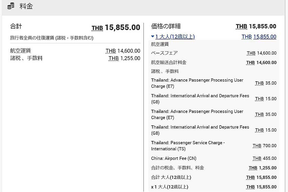Click 合計の税金、手数料、料金 total THB 1,255.00
The width and height of the screenshot is (288, 192).
click(x=263, y=168)
